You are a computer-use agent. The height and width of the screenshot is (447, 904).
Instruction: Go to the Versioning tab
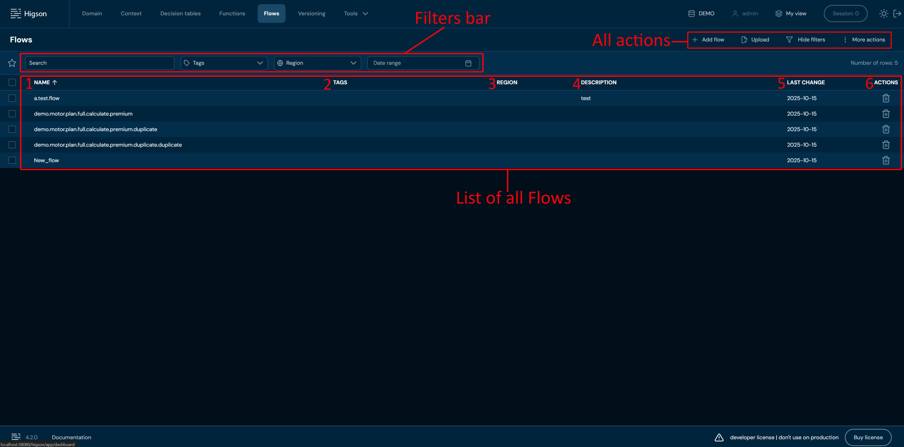(x=311, y=13)
